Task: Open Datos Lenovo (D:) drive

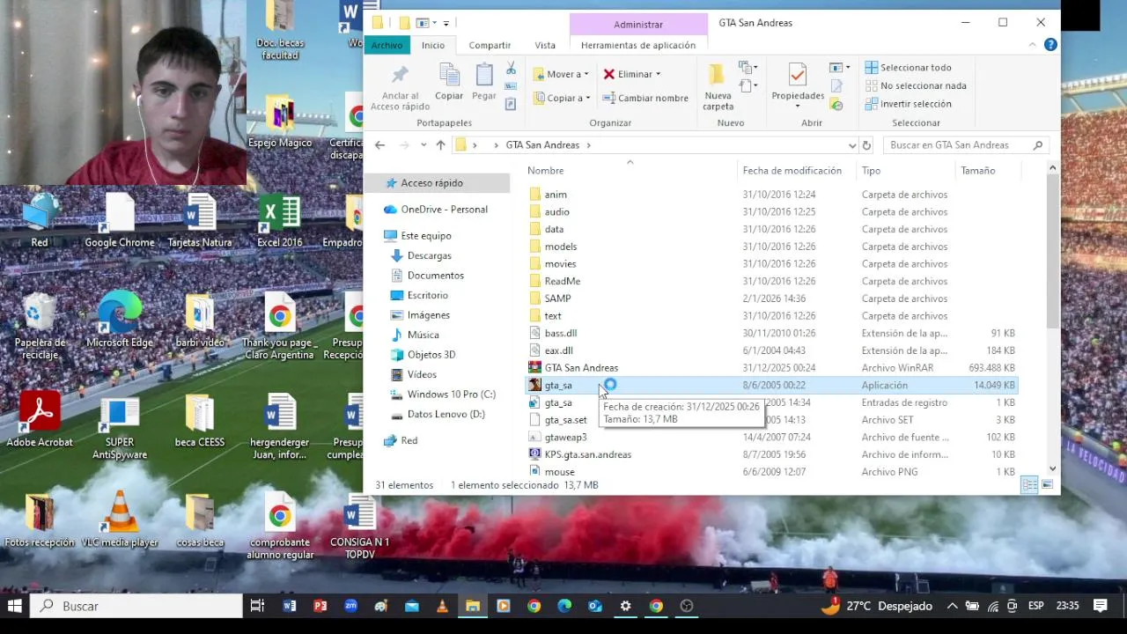Action: coord(446,414)
